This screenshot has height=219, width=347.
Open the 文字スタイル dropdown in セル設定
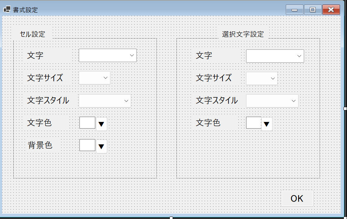(105, 101)
